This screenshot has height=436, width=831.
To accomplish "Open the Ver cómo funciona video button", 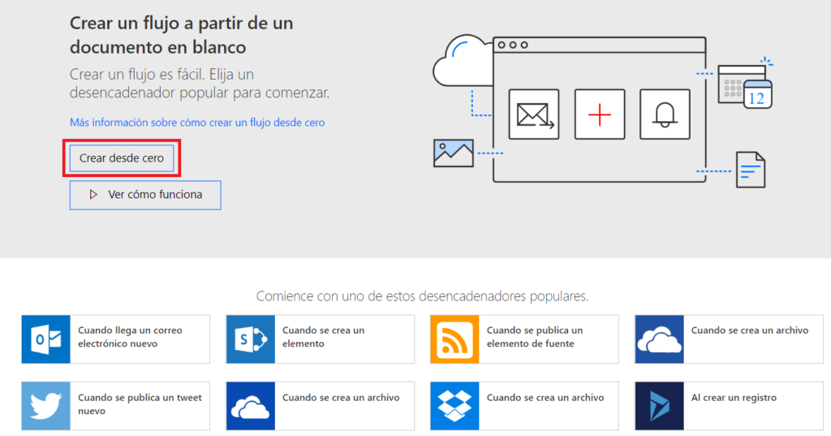I will 145,195.
